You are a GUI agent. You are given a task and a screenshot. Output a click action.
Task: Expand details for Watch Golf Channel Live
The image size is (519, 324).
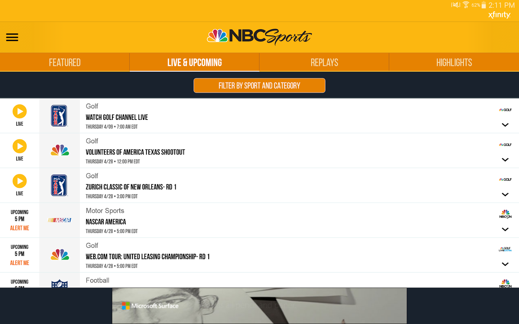(x=505, y=125)
